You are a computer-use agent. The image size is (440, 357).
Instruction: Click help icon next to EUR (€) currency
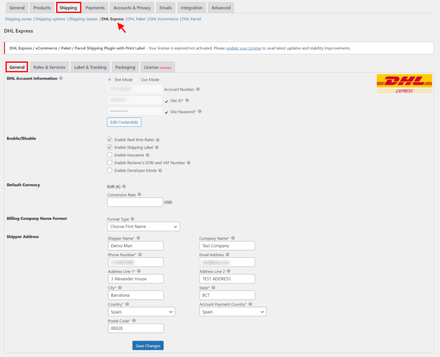point(124,187)
